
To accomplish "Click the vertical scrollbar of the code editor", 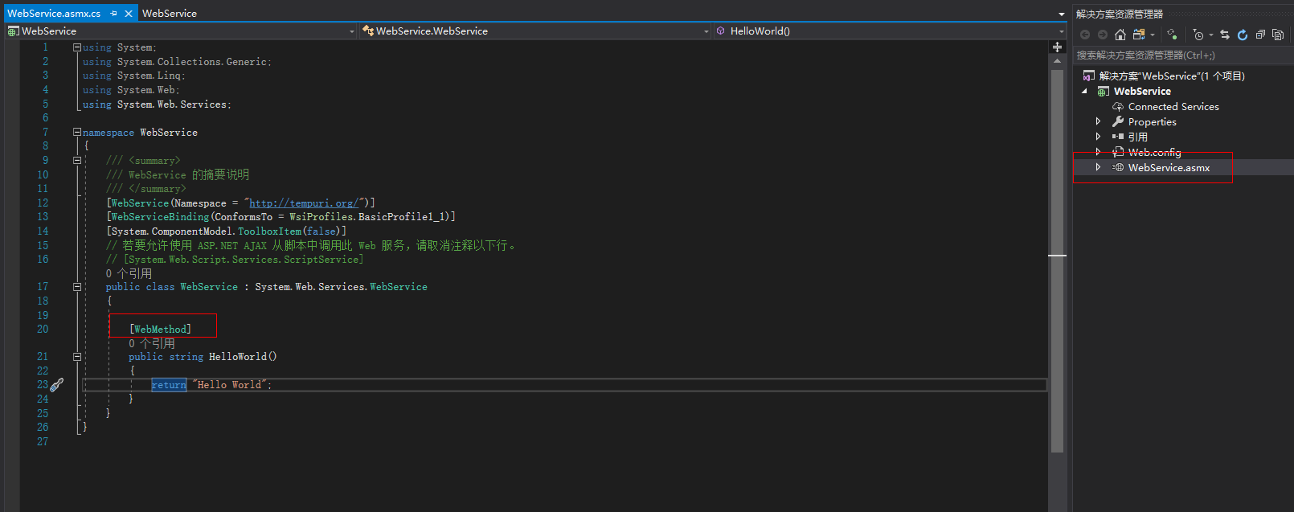I will (1057, 322).
